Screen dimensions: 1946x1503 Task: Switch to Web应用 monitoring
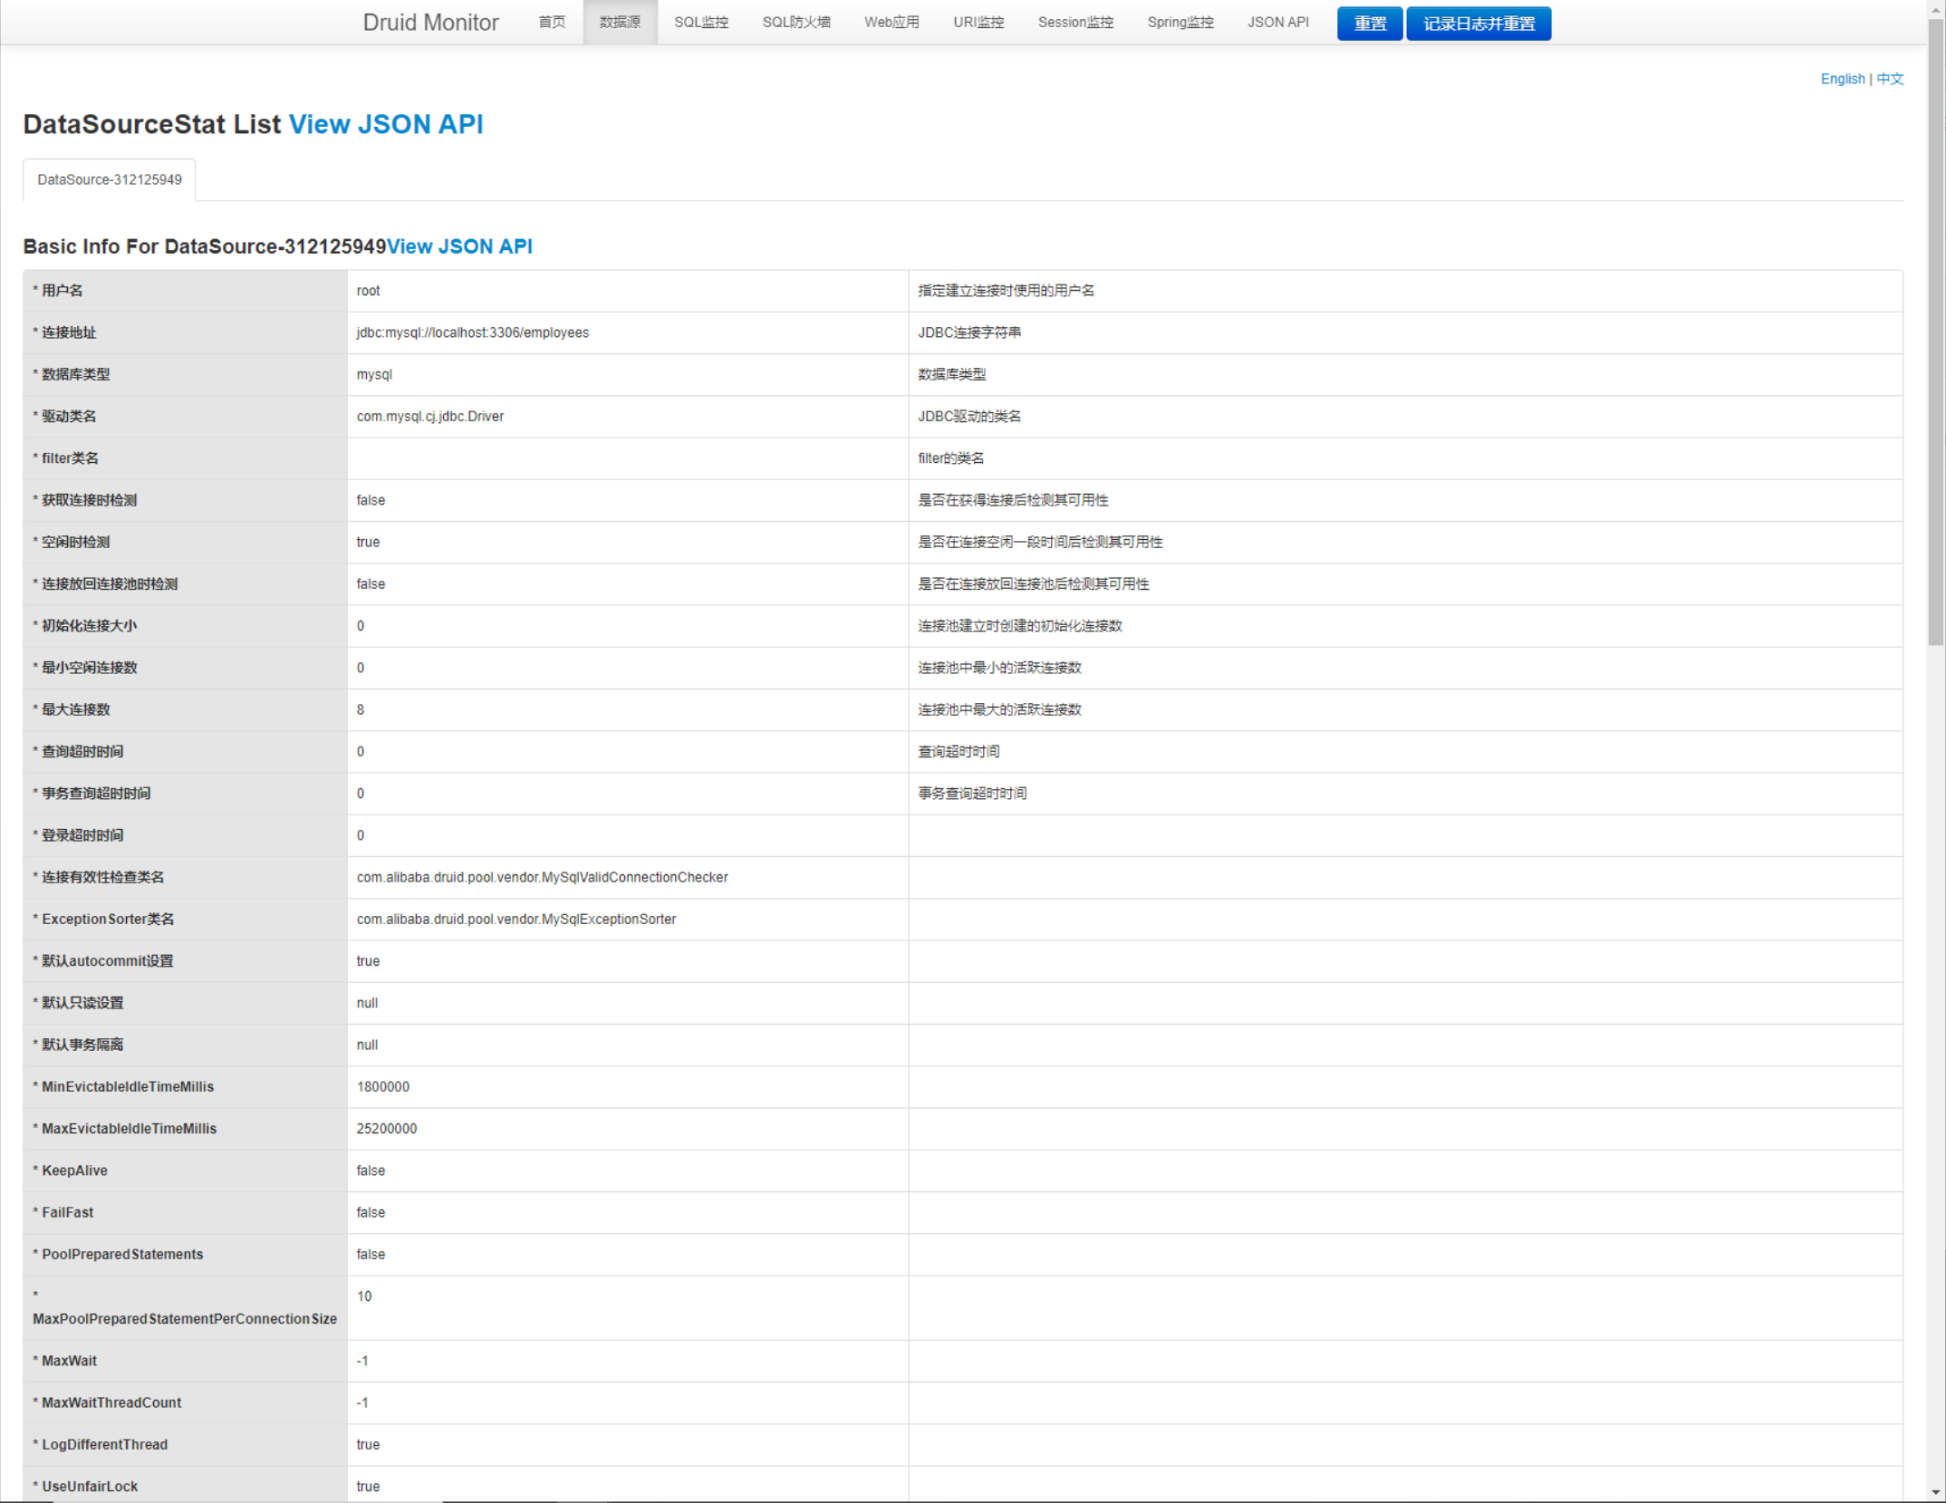[x=891, y=23]
